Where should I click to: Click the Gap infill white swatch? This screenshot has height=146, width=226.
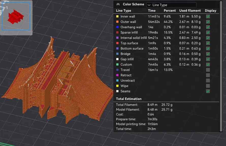click(117, 59)
